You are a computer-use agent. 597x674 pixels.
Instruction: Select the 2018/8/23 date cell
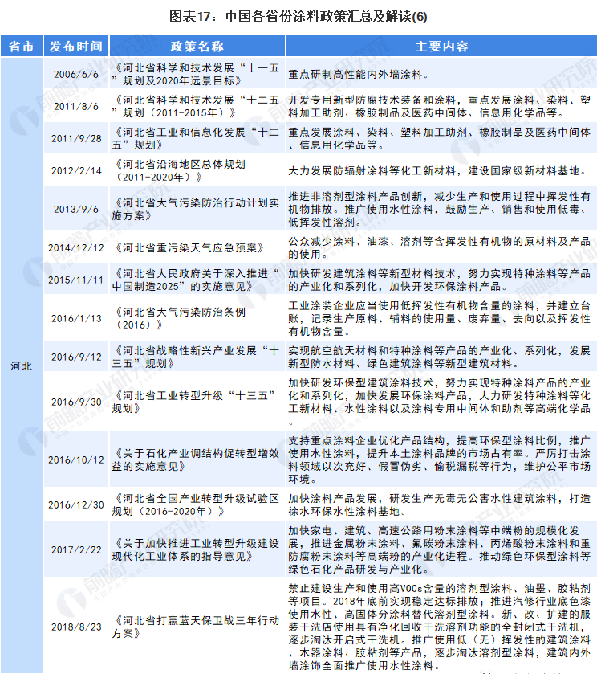coord(75,626)
